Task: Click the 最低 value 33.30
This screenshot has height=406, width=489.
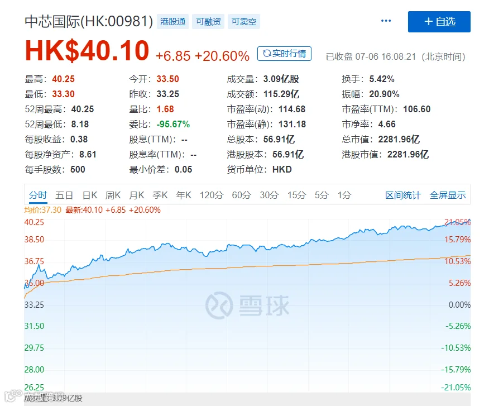Action: [x=63, y=94]
